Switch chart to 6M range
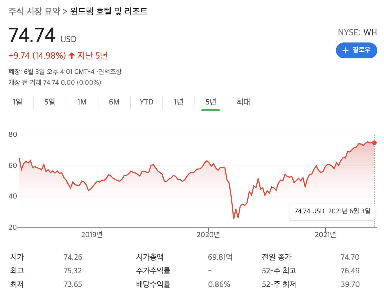384x294 pixels. [114, 102]
